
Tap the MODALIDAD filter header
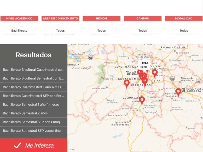coord(184,18)
